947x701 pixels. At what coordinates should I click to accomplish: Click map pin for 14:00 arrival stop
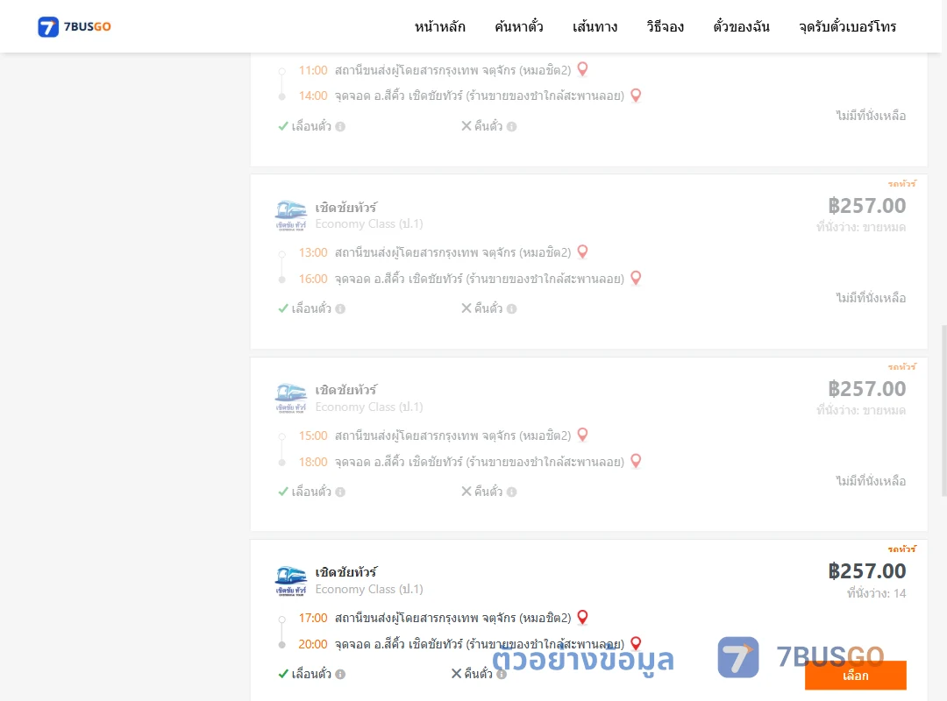(x=636, y=96)
